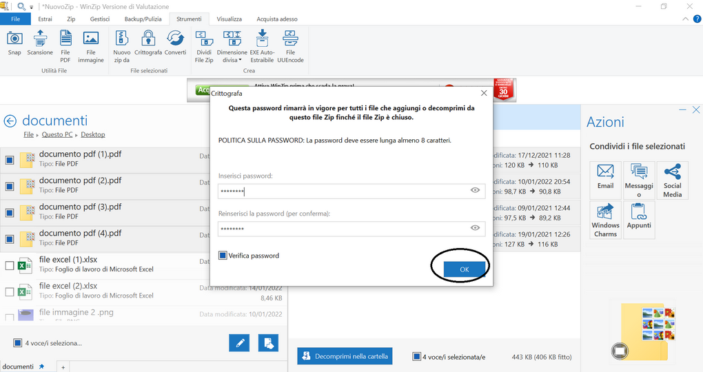Click the Social Media share icon

(x=673, y=180)
